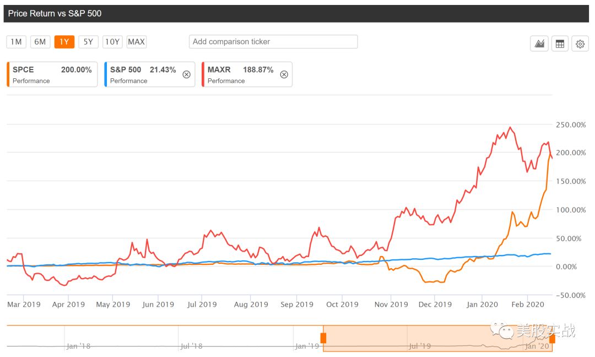This screenshot has width=595, height=357.
Task: Focus the Add comparison ticker field
Action: (x=273, y=42)
